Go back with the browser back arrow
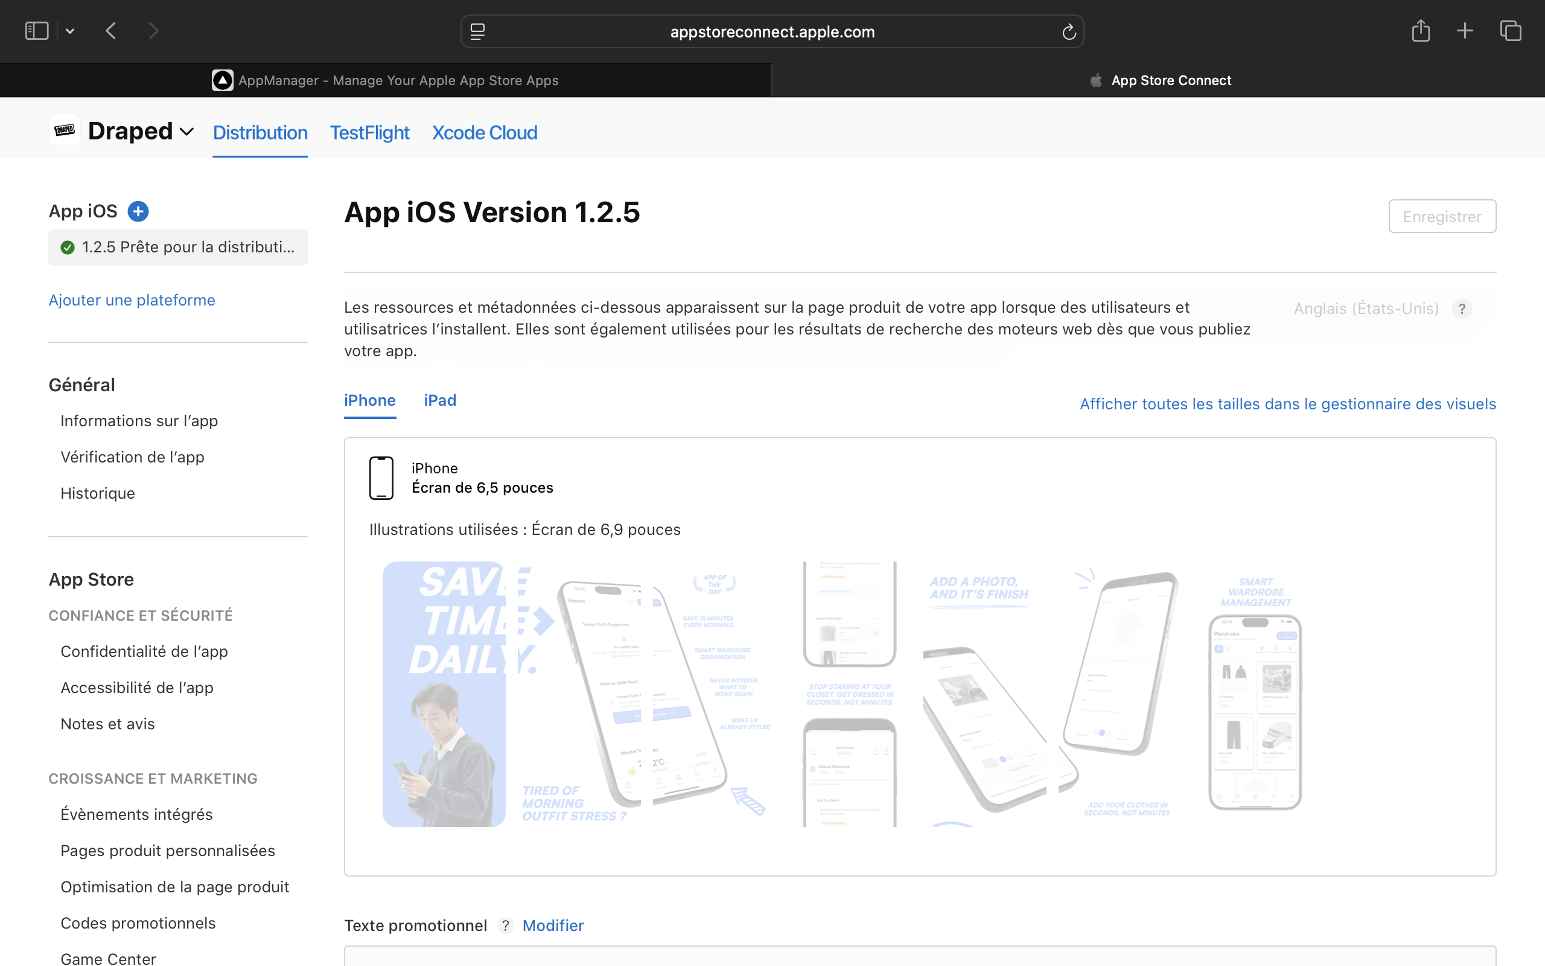The image size is (1545, 966). [111, 31]
